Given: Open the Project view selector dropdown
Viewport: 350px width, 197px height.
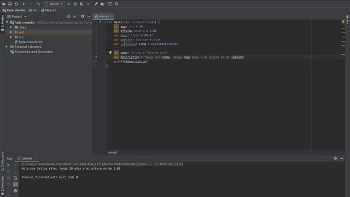Looking at the screenshot, I should pyautogui.click(x=17, y=16).
